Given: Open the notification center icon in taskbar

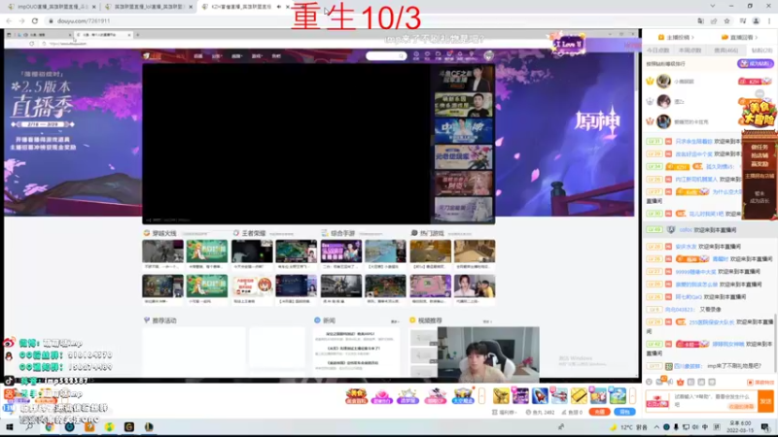Looking at the screenshot, I should 765,427.
